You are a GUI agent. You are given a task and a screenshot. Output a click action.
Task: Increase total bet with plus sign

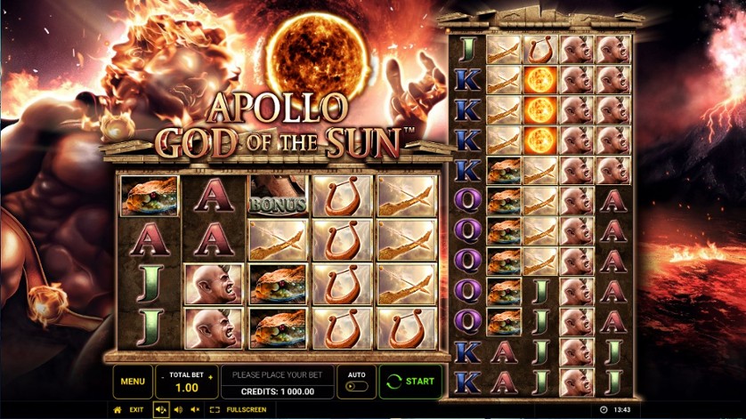pyautogui.click(x=210, y=376)
